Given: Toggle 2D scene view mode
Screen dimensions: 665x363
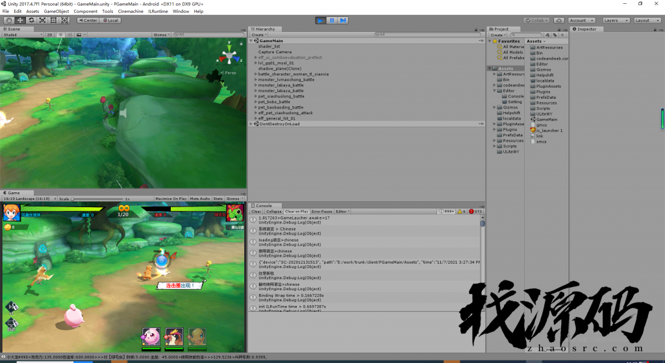Looking at the screenshot, I should tap(49, 35).
